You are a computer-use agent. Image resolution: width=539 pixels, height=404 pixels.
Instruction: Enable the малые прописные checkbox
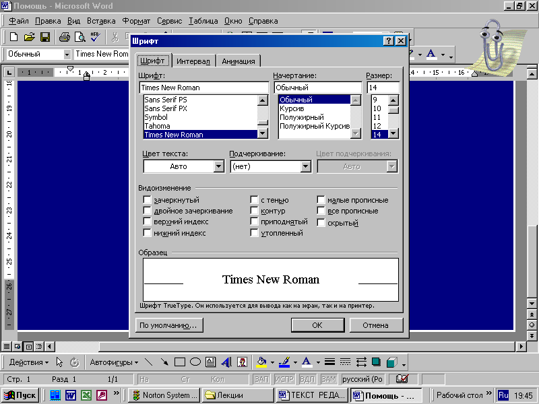pos(321,199)
